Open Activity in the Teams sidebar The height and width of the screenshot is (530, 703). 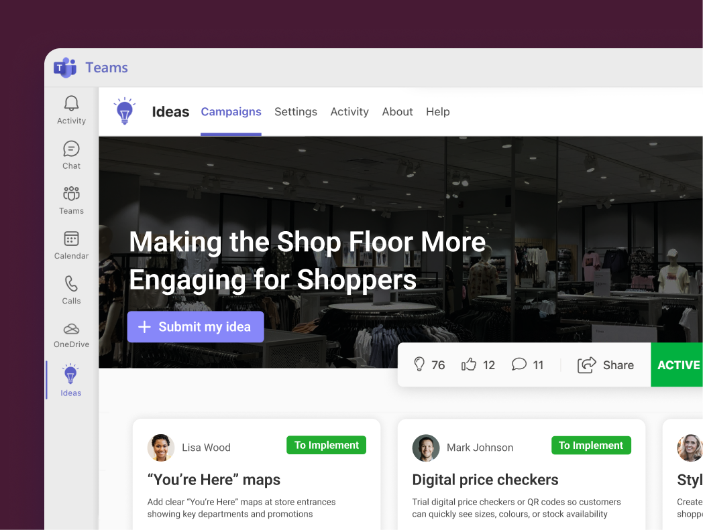[71, 110]
